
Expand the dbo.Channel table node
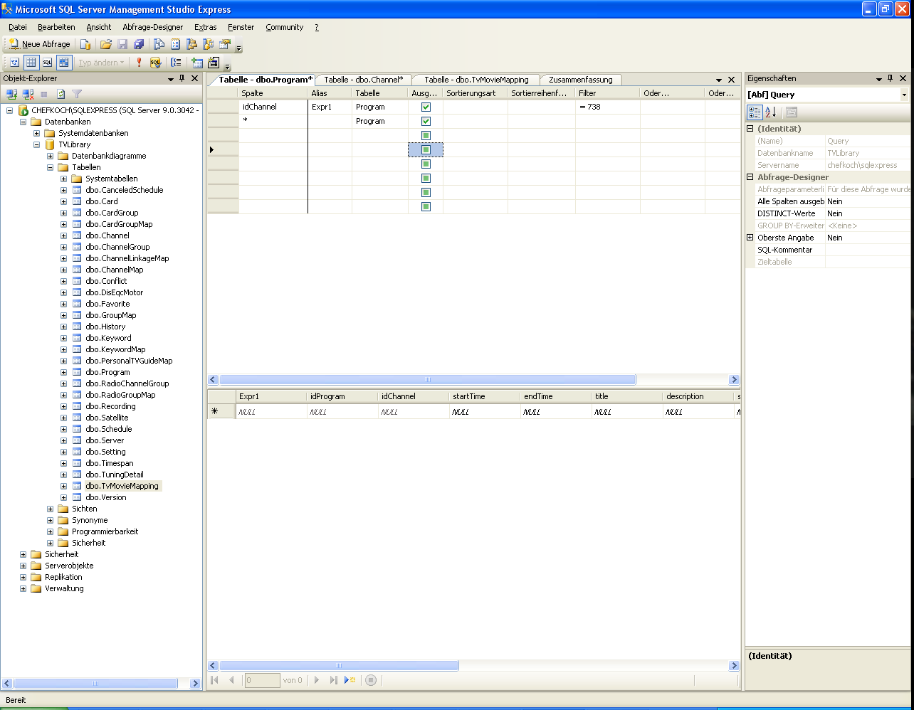(x=64, y=235)
